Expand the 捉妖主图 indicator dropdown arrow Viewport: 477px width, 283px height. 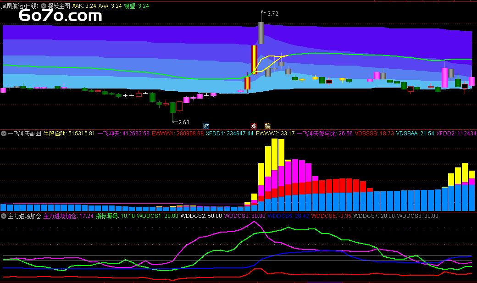44,6
